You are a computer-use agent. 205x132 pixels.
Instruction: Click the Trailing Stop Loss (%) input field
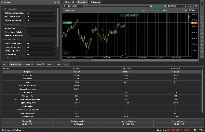41,51
